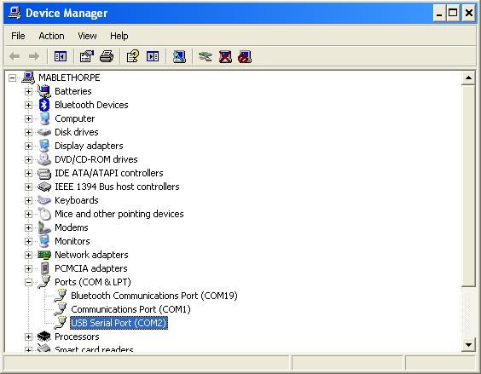
Task: Expand the Batteries node
Action: click(x=28, y=91)
